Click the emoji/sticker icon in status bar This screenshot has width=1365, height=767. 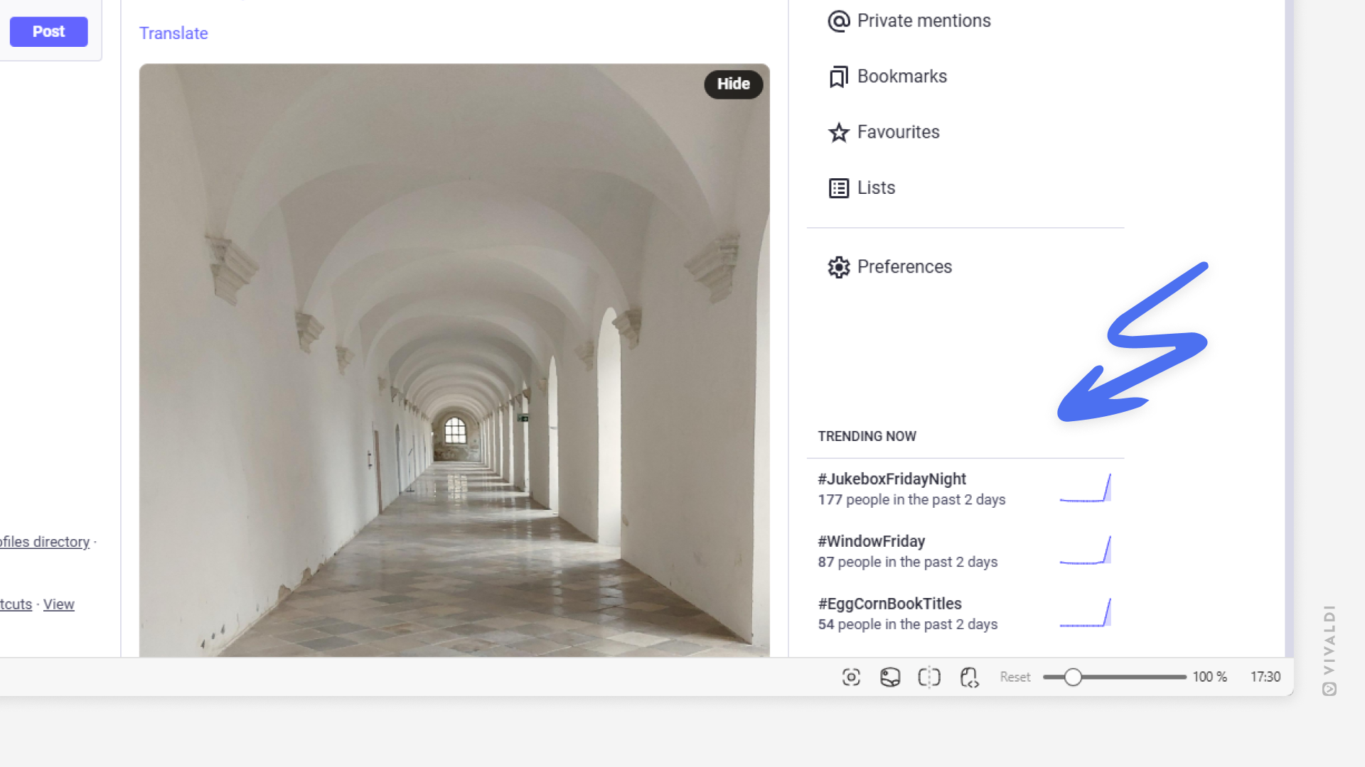(889, 676)
